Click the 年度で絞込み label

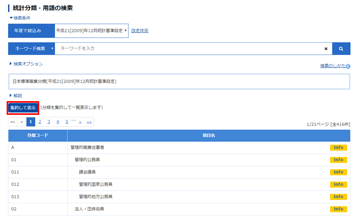[x=32, y=30]
